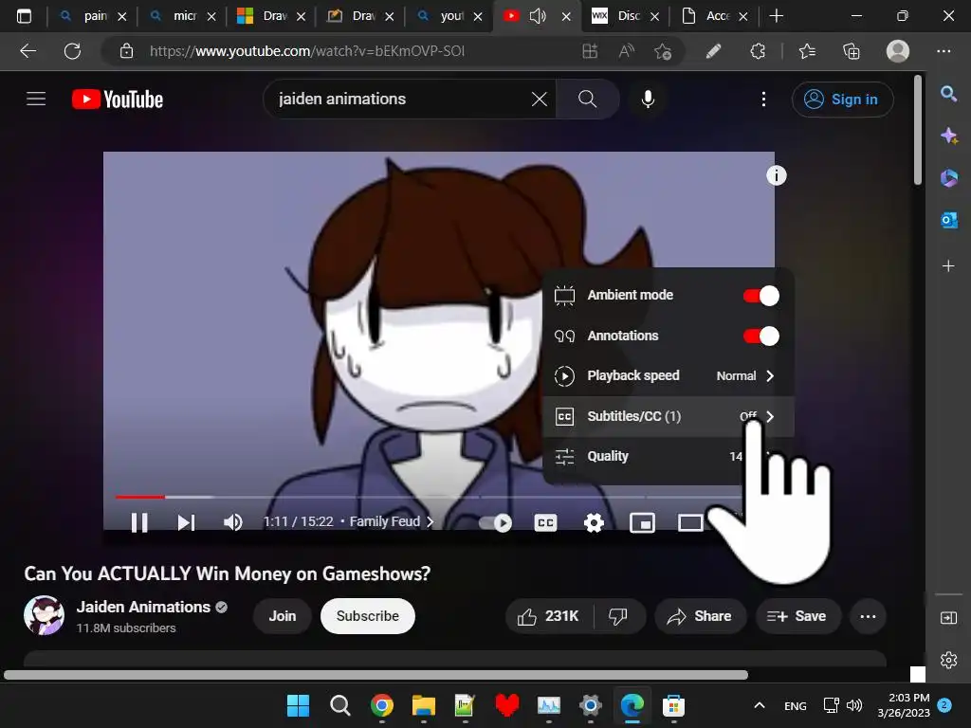Open the YouTube guide hamburger menu

pyautogui.click(x=36, y=99)
